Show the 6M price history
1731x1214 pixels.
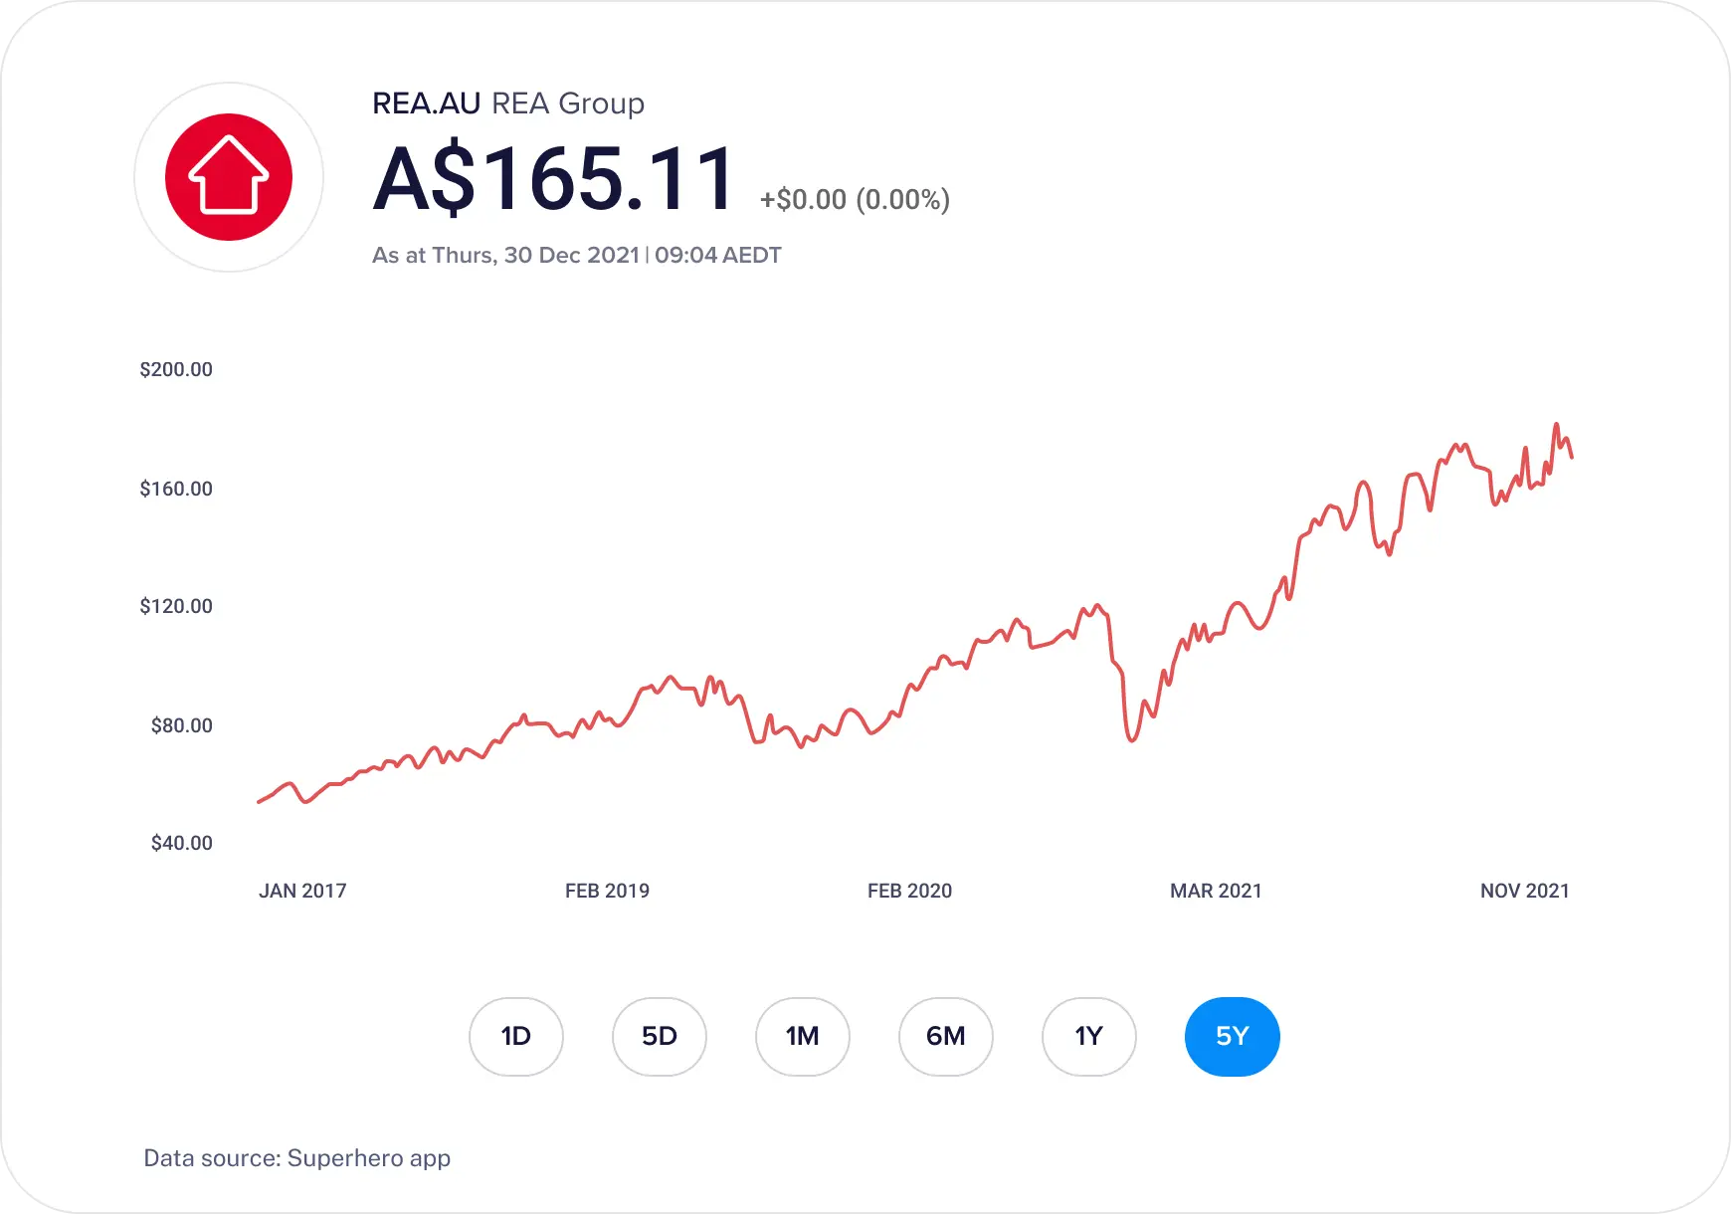click(946, 1037)
